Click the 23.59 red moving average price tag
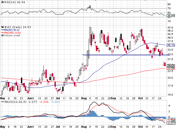This screenshot has height=130, width=177. point(171,68)
